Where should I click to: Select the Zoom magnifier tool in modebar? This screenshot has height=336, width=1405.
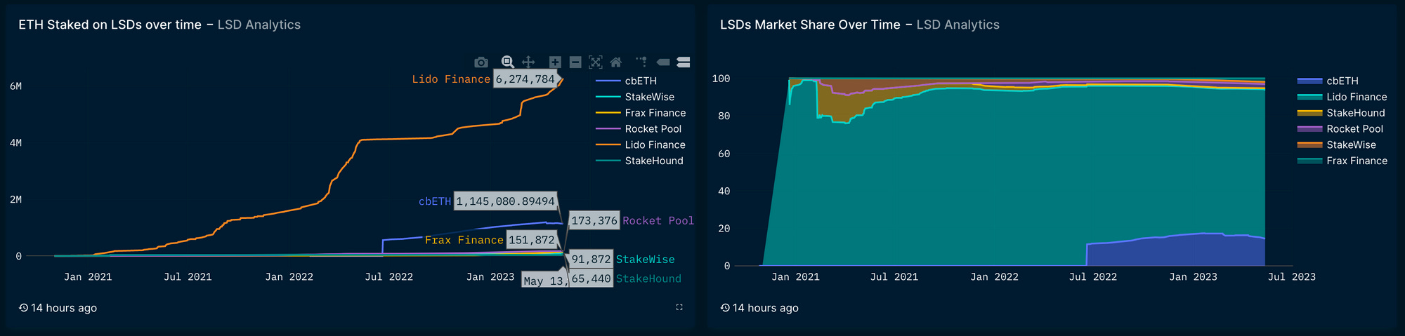[x=507, y=62]
